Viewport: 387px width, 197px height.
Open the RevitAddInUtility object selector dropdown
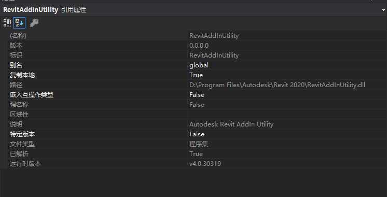383,10
